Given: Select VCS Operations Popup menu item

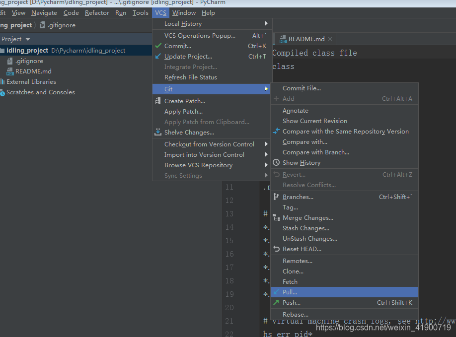Looking at the screenshot, I should click(212, 35).
